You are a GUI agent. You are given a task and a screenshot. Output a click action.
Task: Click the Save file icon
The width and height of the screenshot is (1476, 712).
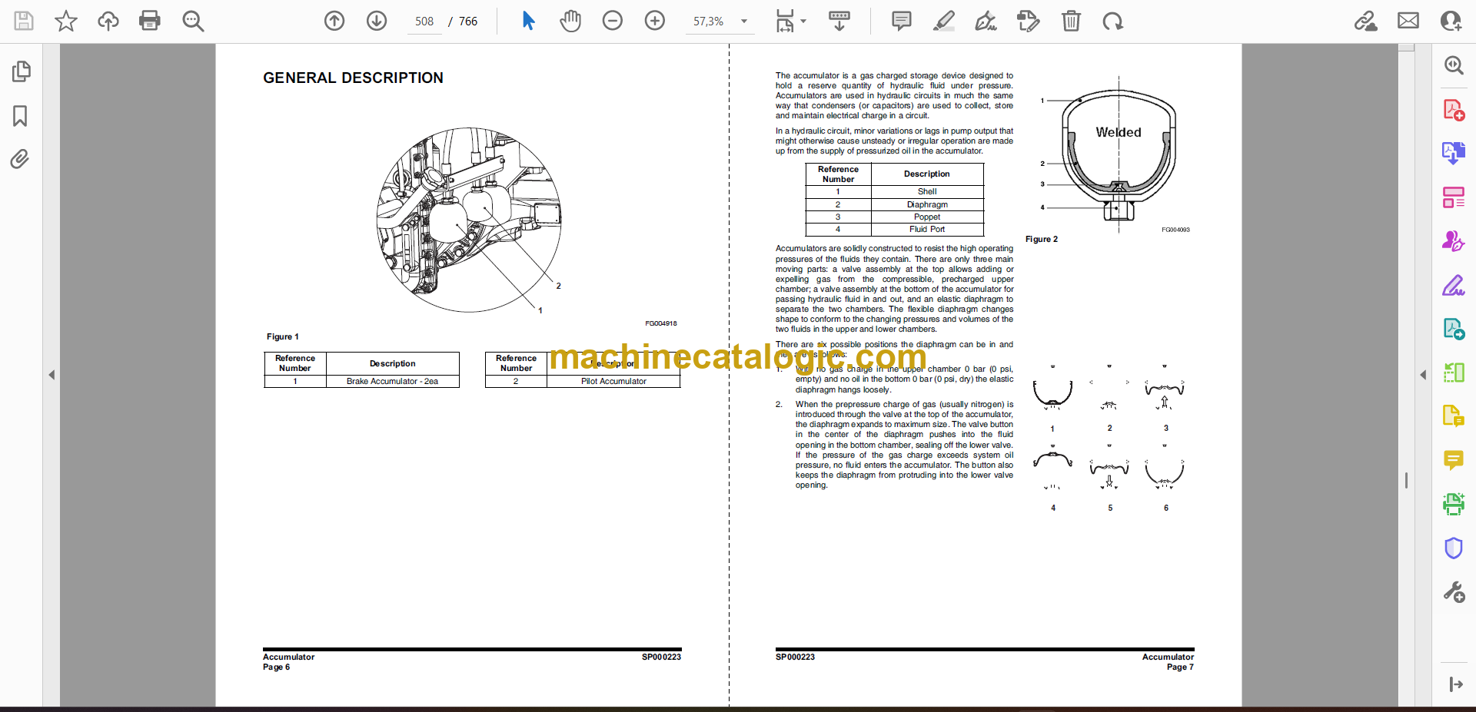click(x=24, y=21)
